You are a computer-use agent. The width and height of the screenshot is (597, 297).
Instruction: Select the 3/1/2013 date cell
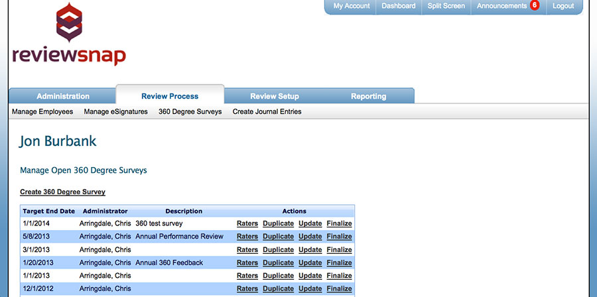[x=36, y=250]
